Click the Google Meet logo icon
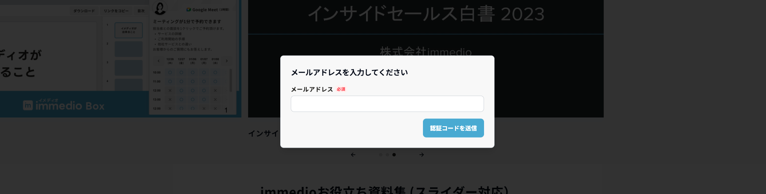The image size is (766, 194). click(189, 10)
